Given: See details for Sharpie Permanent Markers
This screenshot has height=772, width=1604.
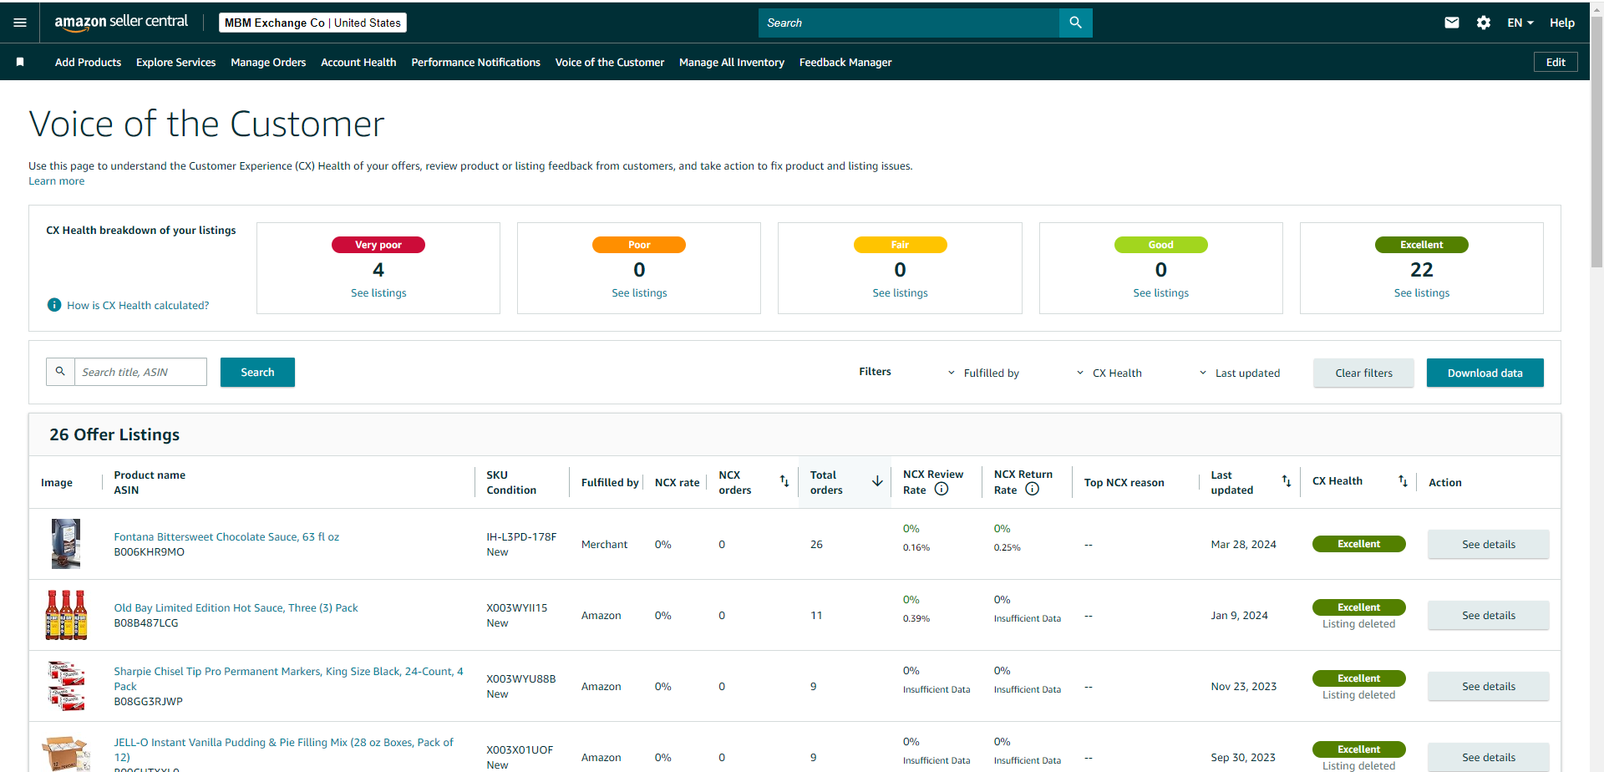Looking at the screenshot, I should coord(1488,686).
